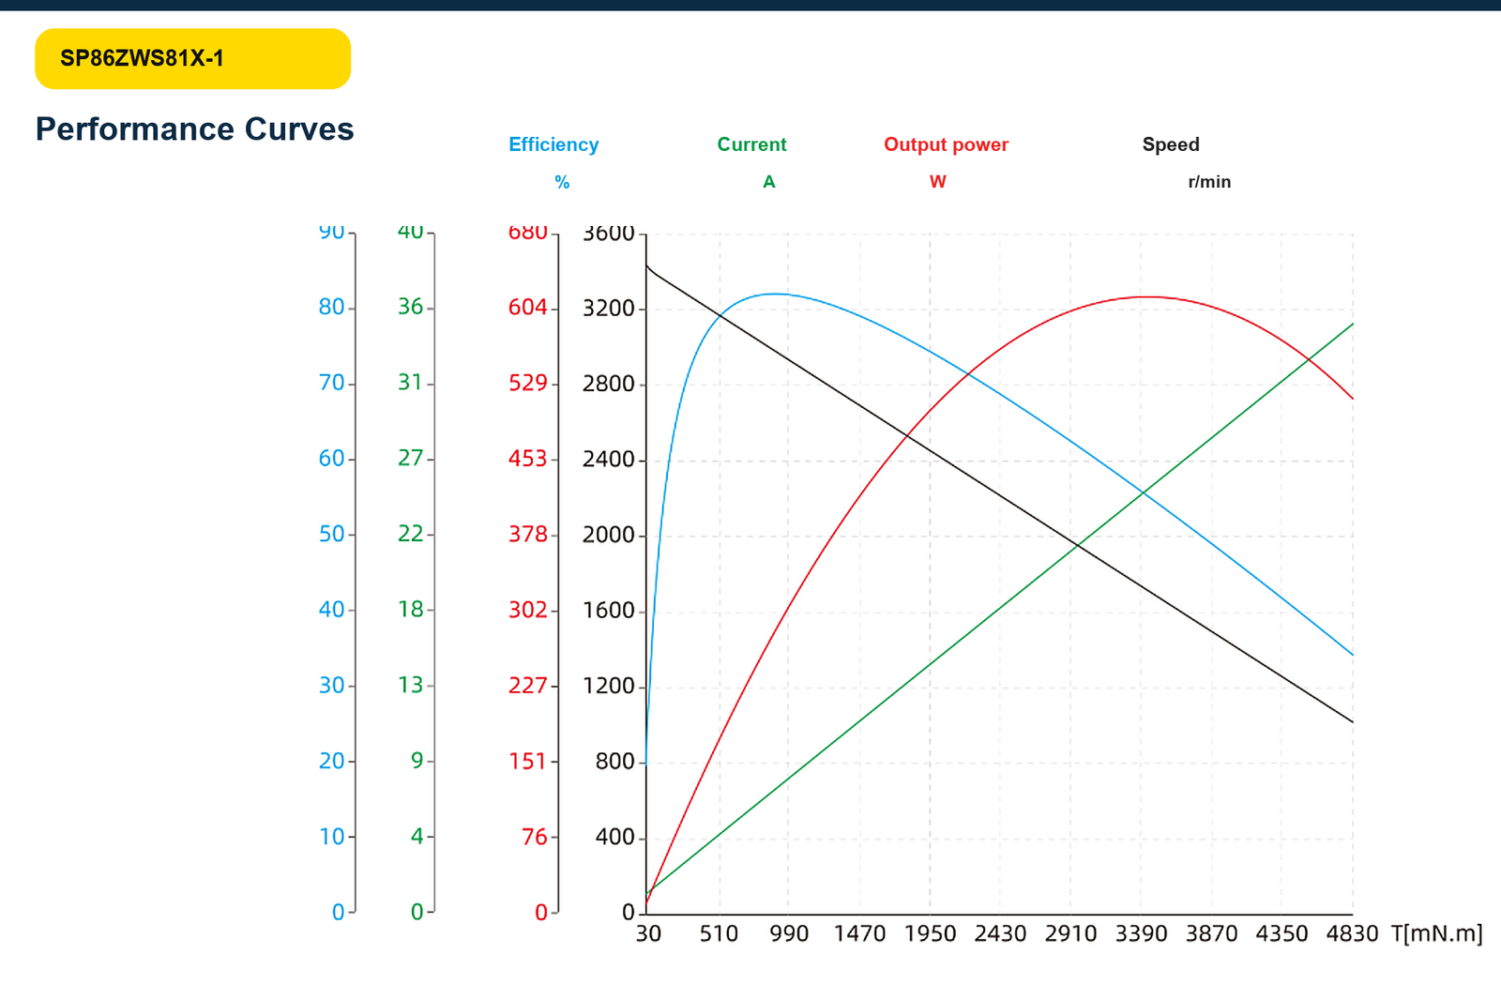Click the W unit under Output power
This screenshot has width=1501, height=984.
938,182
